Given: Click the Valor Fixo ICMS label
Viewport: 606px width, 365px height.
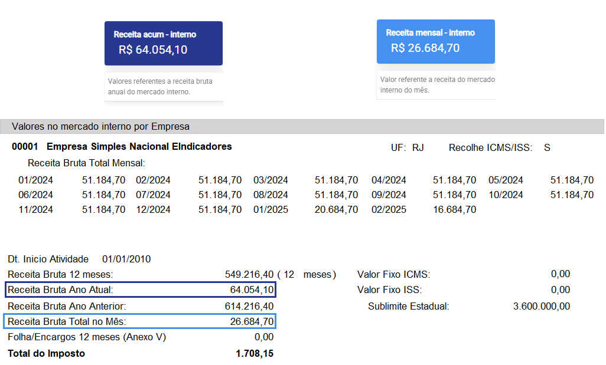Looking at the screenshot, I should pos(393,274).
